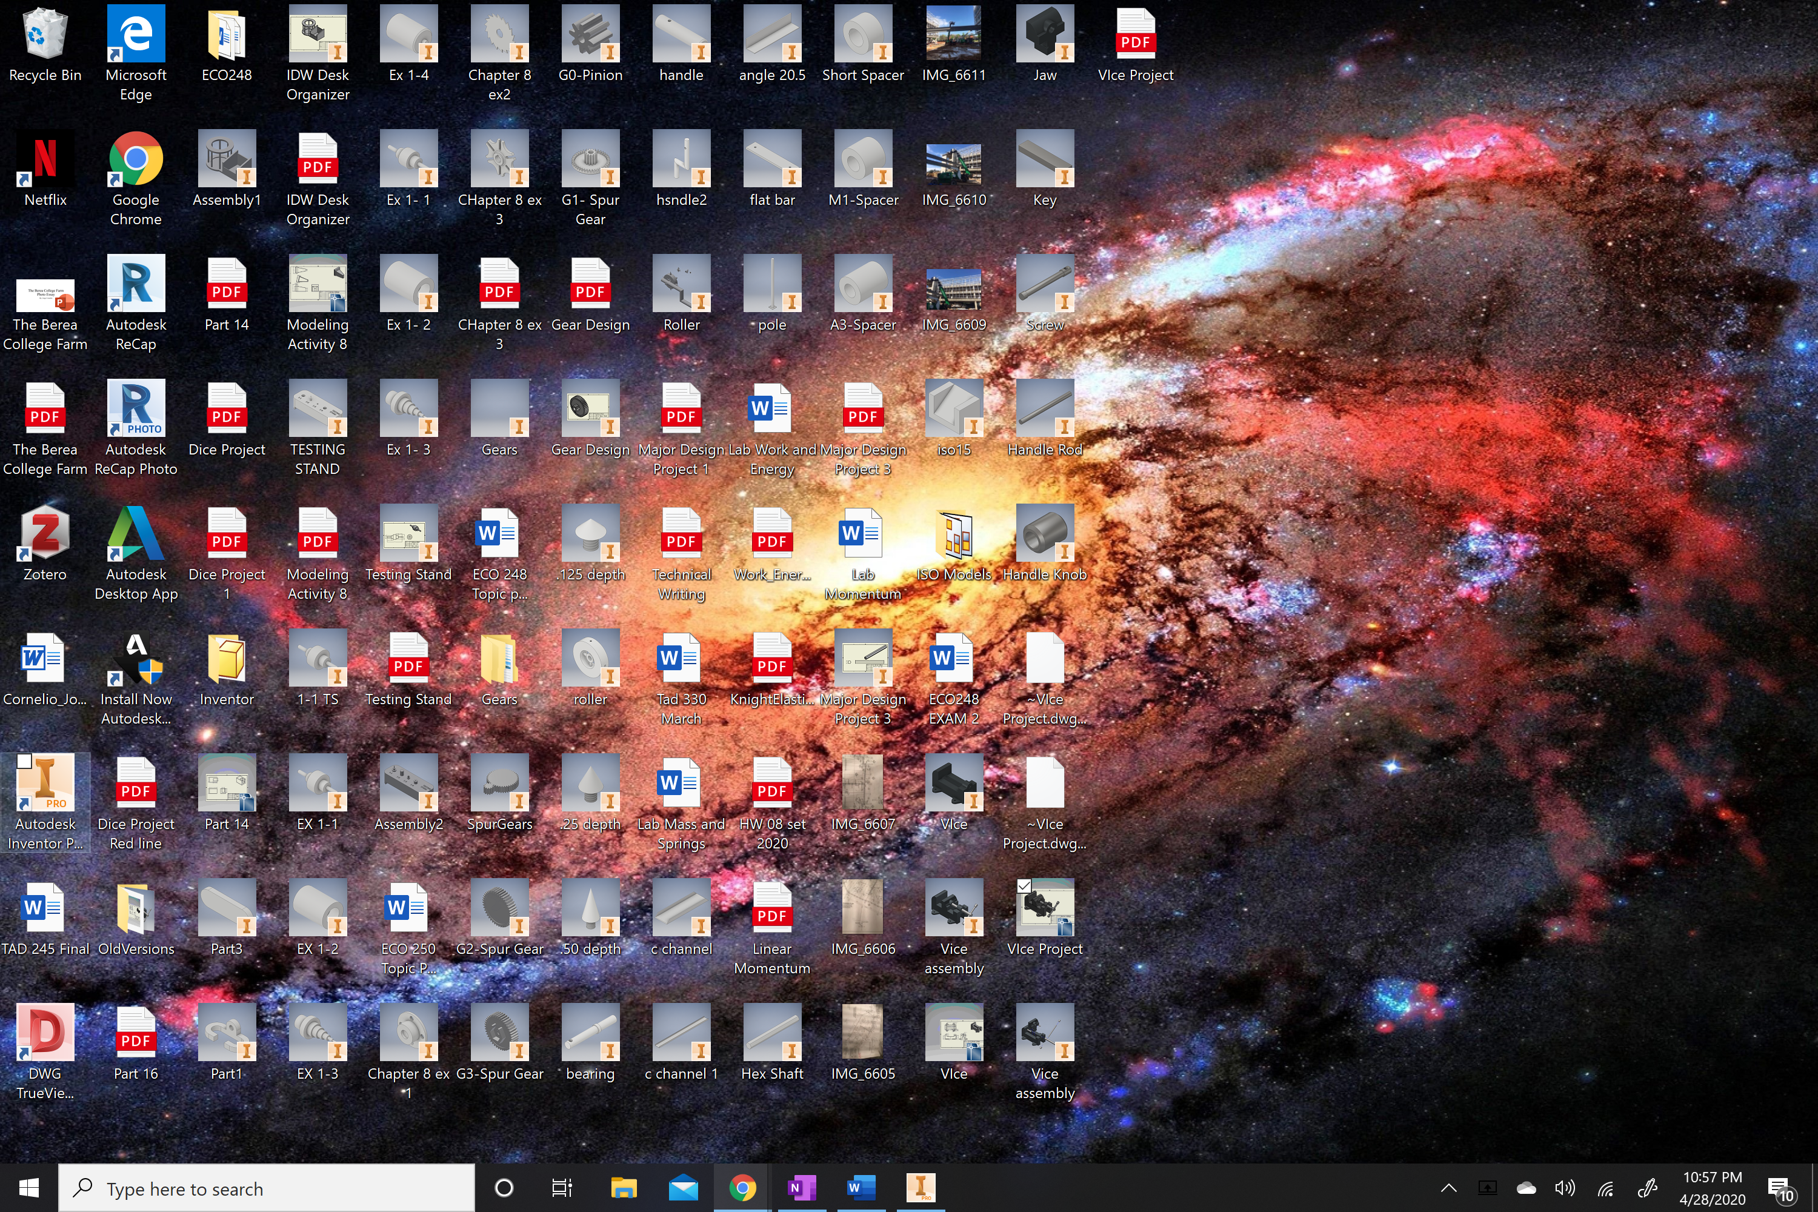Open Cortana from the taskbar circle
The image size is (1818, 1212).
[504, 1188]
